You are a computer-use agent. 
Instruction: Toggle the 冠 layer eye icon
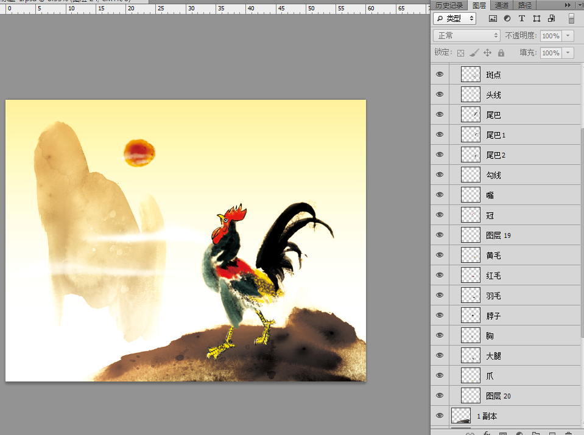click(x=440, y=215)
